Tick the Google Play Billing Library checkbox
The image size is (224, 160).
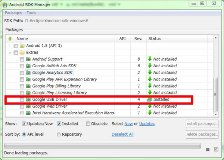22,86
